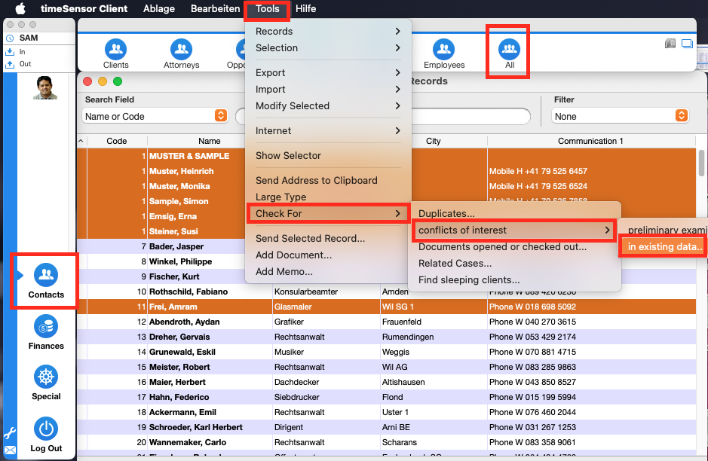
Task: Expand the Import submenu
Action: [328, 90]
